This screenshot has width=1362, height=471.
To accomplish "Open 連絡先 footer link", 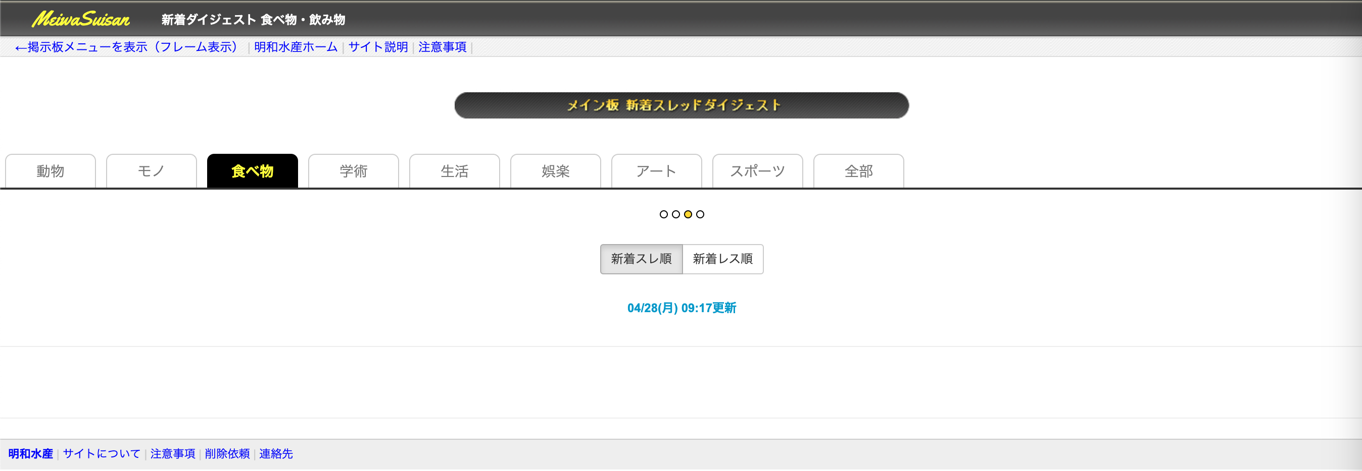I will point(276,453).
